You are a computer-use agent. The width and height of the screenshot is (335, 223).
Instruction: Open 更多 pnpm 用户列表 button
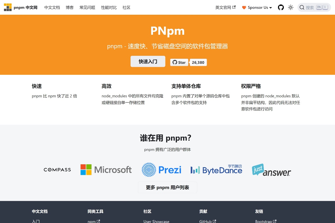tap(167, 187)
